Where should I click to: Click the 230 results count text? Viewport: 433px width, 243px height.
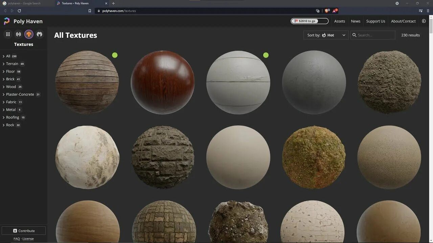click(x=410, y=35)
